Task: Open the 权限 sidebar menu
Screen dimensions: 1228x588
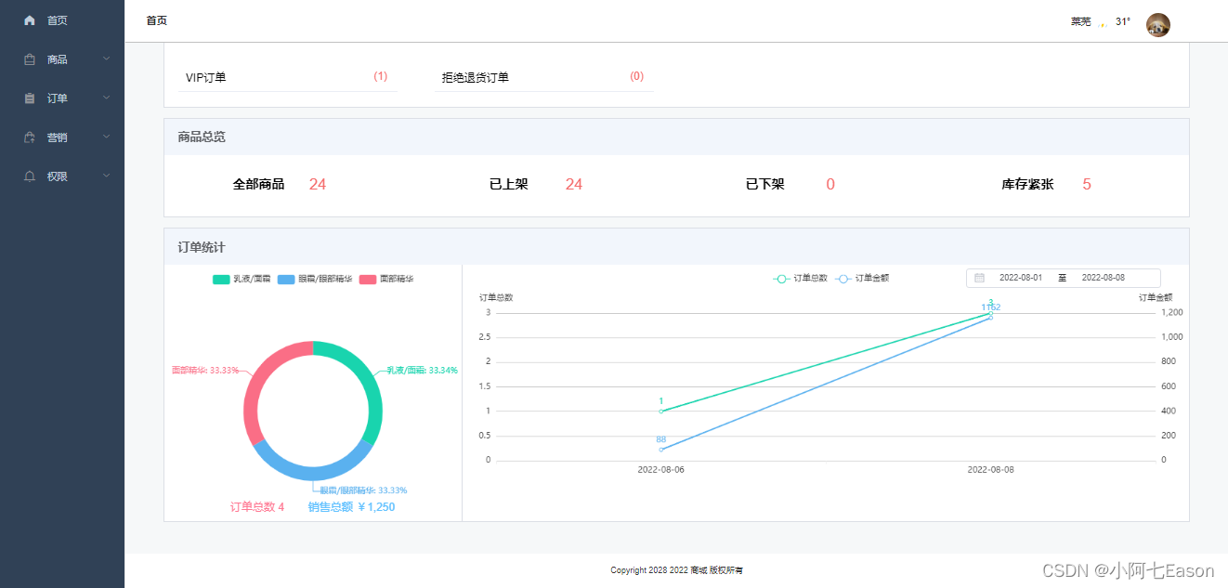Action: [62, 176]
